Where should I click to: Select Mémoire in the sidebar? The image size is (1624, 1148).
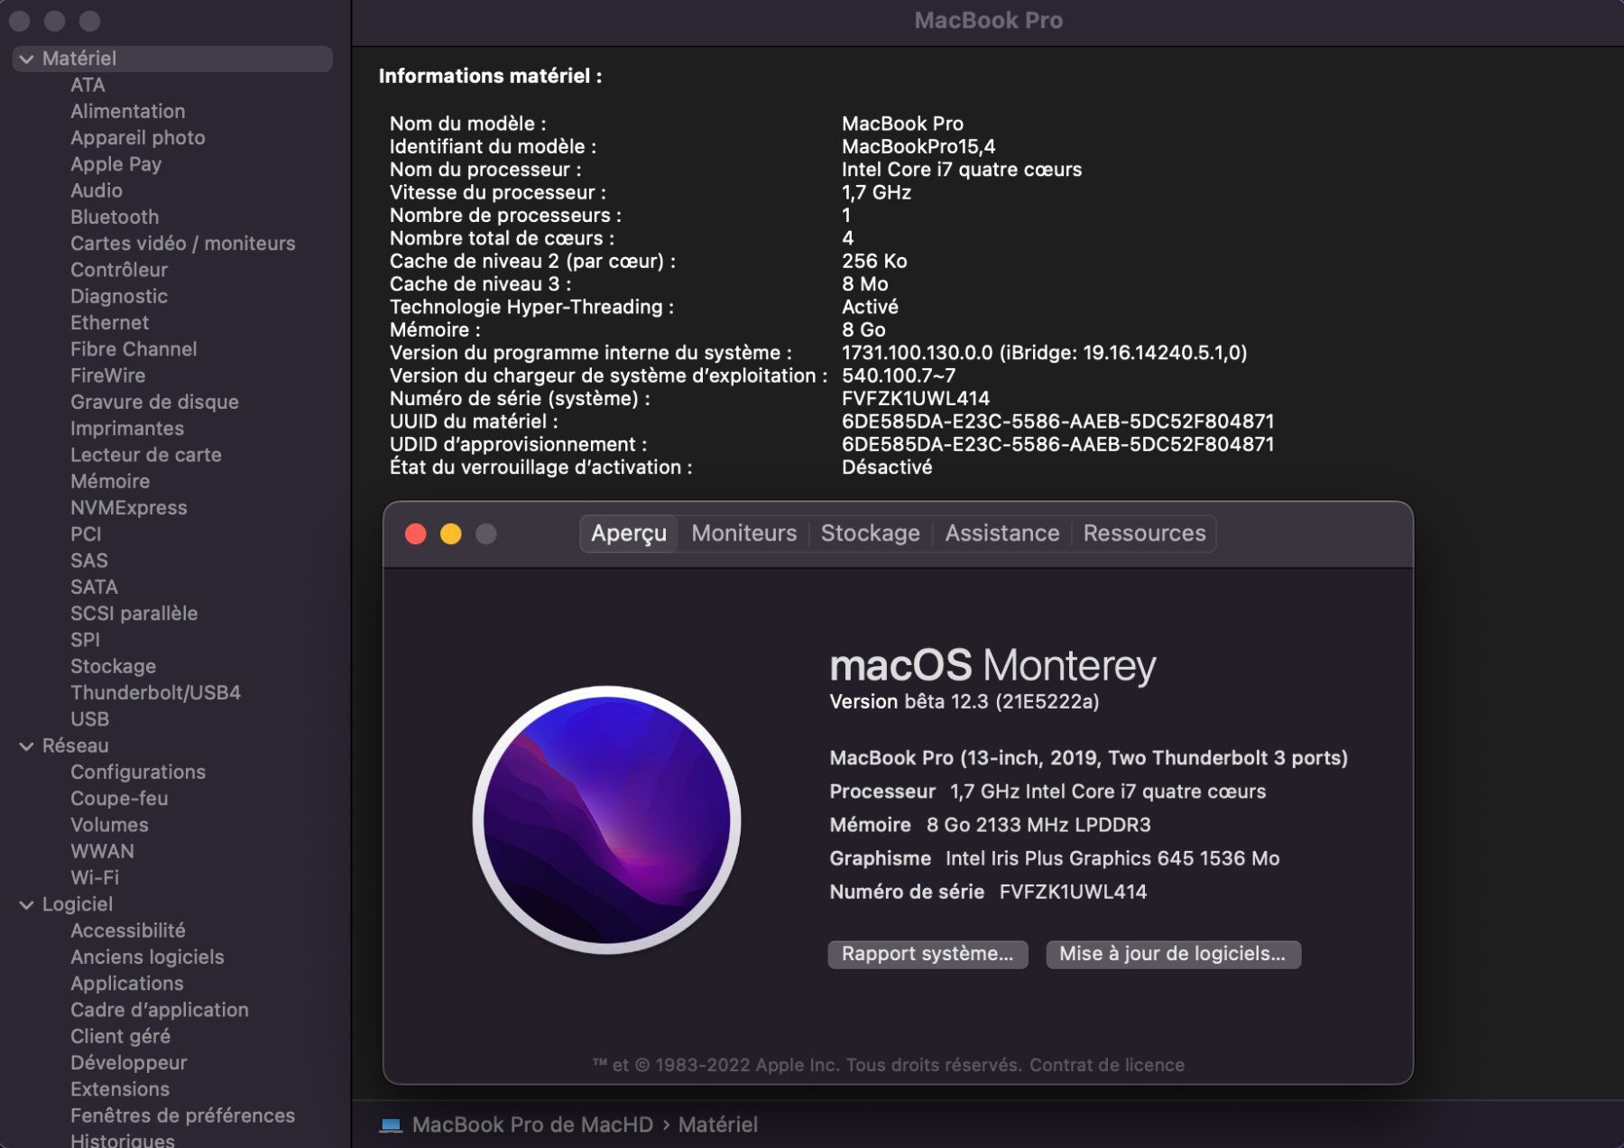[x=110, y=481]
